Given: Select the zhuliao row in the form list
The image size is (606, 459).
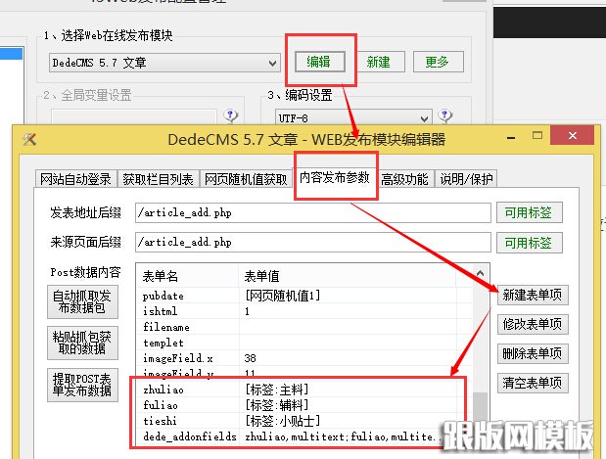Looking at the screenshot, I should [294, 389].
